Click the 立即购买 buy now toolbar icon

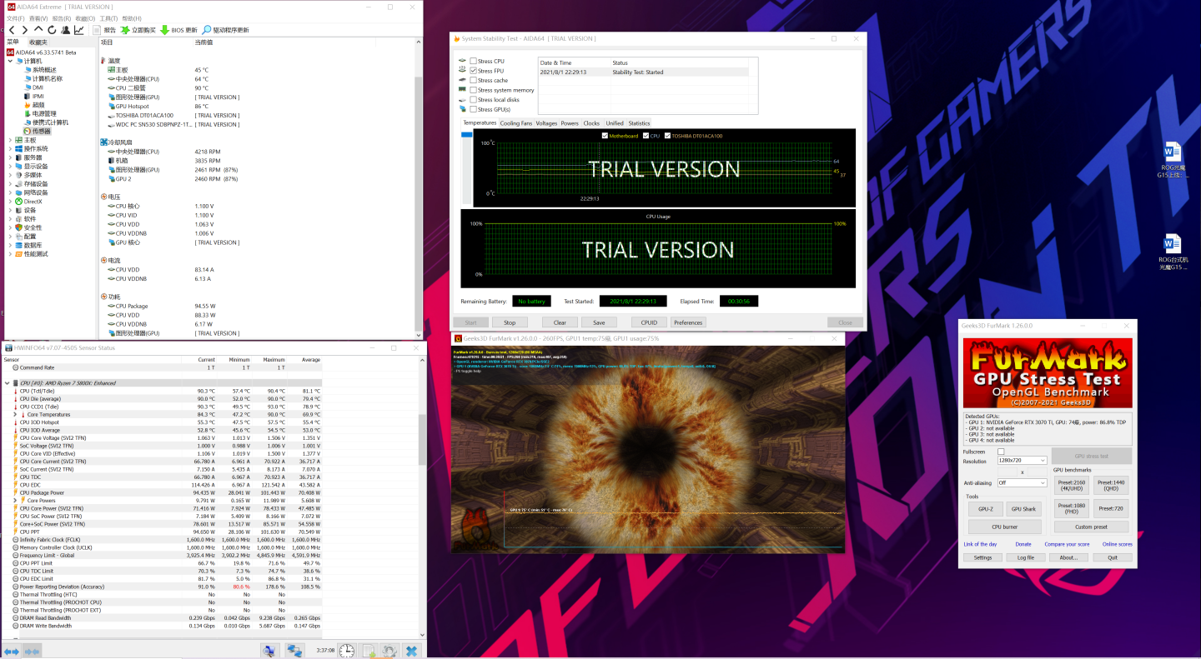(125, 30)
